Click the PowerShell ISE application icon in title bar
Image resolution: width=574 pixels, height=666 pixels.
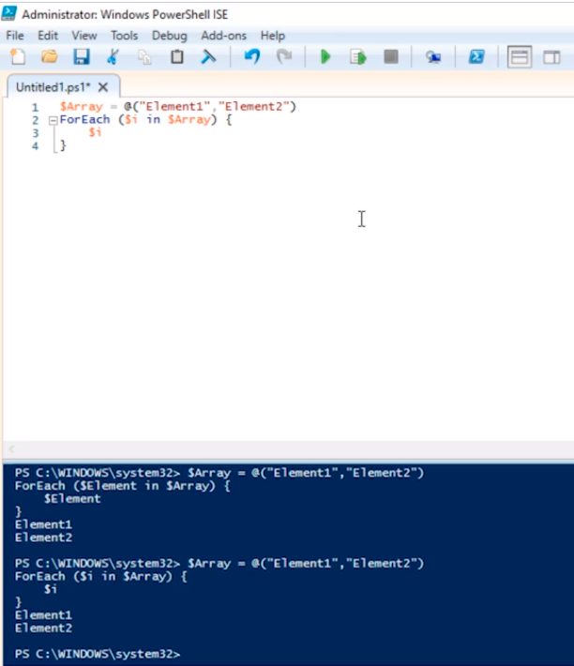pos(9,13)
